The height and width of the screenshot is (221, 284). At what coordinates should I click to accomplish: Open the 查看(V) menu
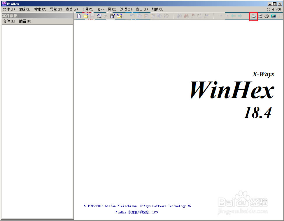72,9
